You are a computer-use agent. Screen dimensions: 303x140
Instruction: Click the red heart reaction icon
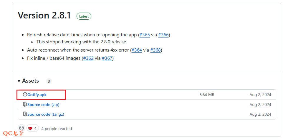30,128
